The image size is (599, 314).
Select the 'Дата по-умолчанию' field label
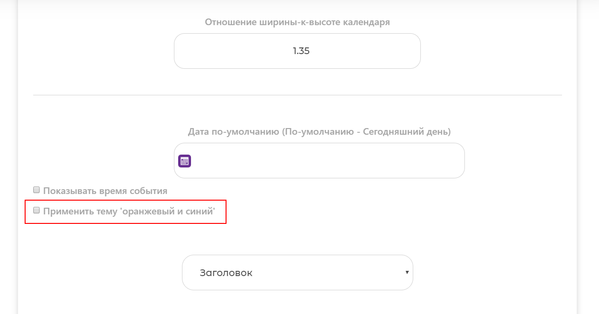(319, 131)
